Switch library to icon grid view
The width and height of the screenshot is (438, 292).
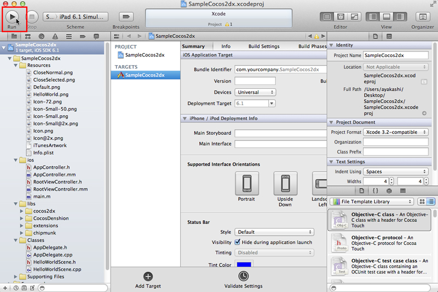(422, 202)
